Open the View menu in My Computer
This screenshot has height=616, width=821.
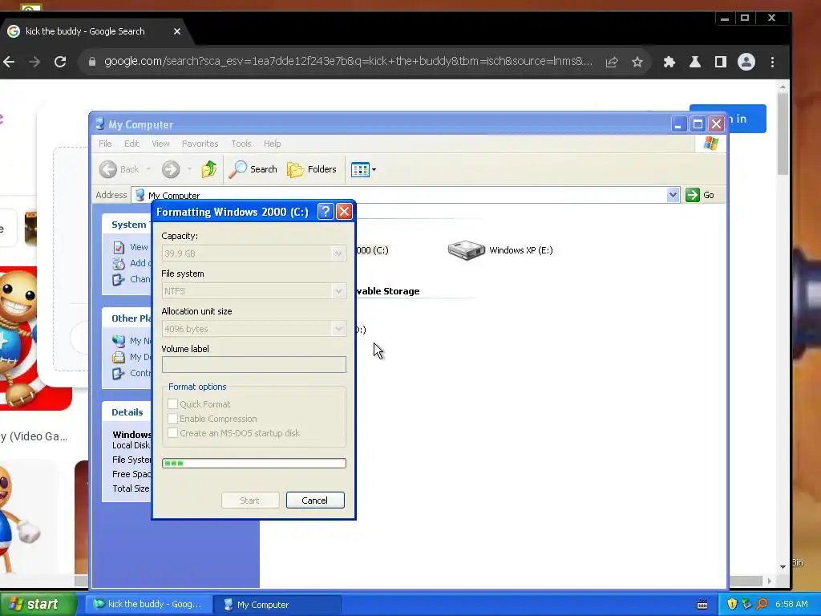pos(160,144)
